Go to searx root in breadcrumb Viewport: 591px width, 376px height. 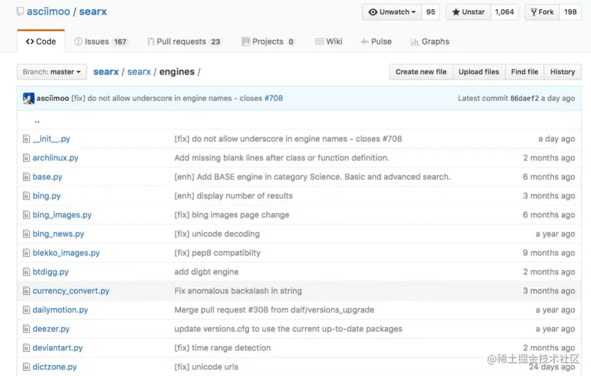[x=106, y=72]
